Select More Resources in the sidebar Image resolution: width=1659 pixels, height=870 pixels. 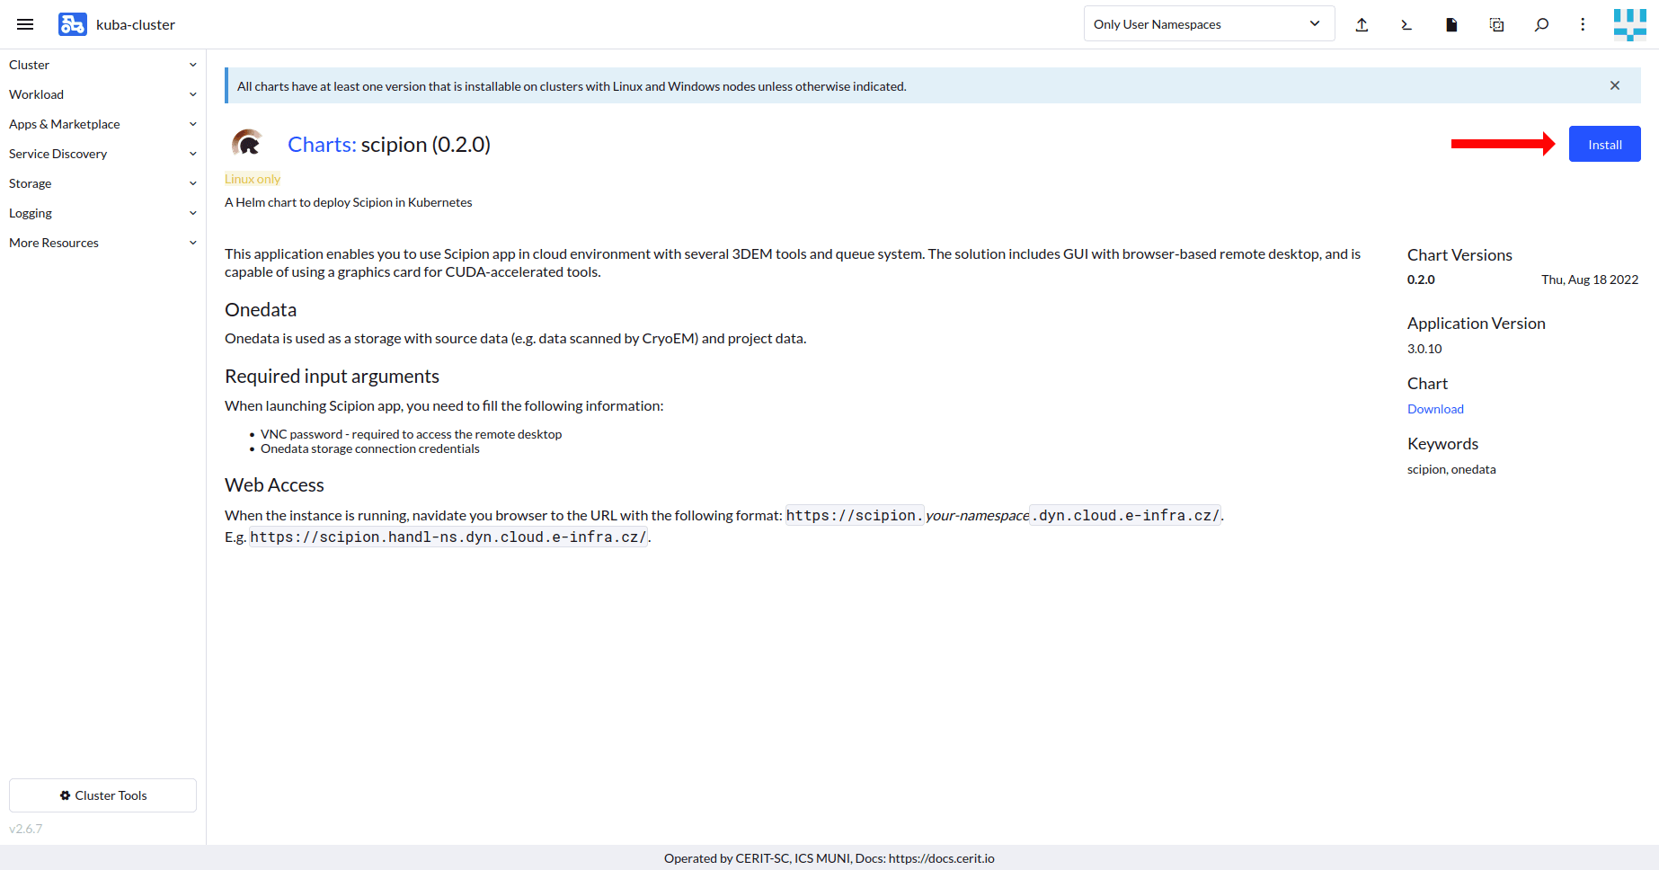[54, 243]
